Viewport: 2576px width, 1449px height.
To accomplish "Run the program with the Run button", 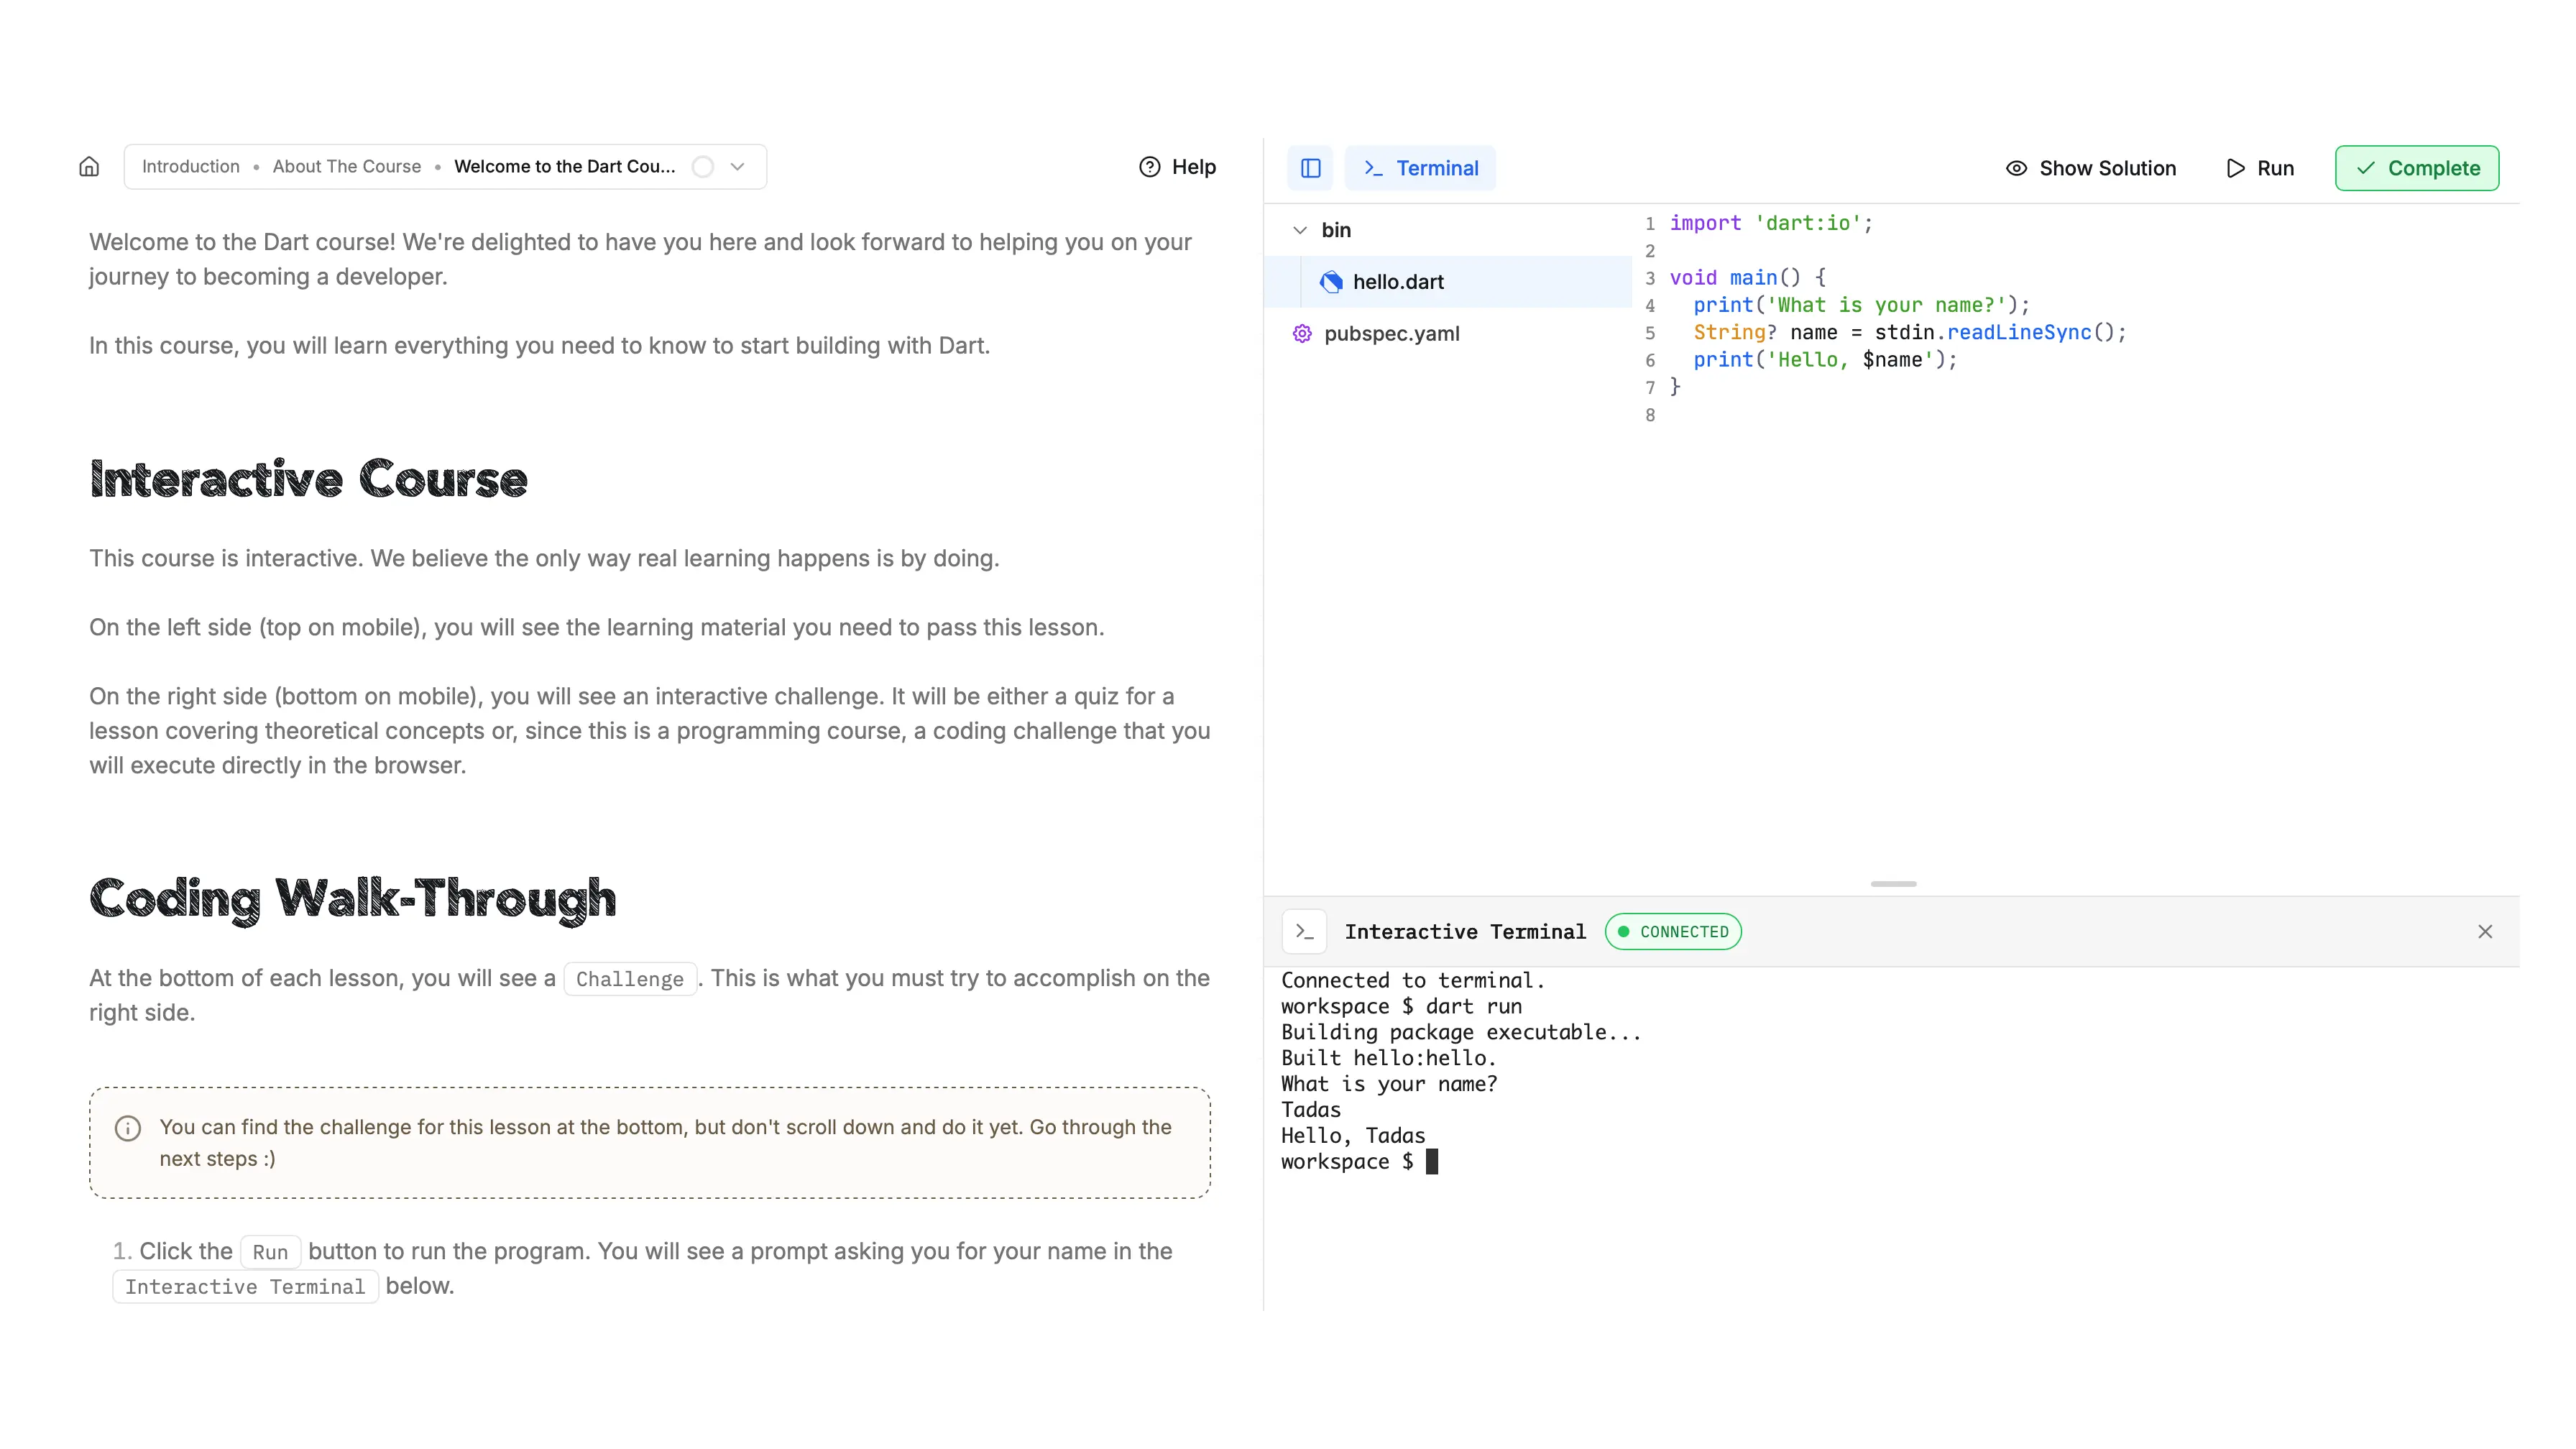I will click(x=2260, y=168).
